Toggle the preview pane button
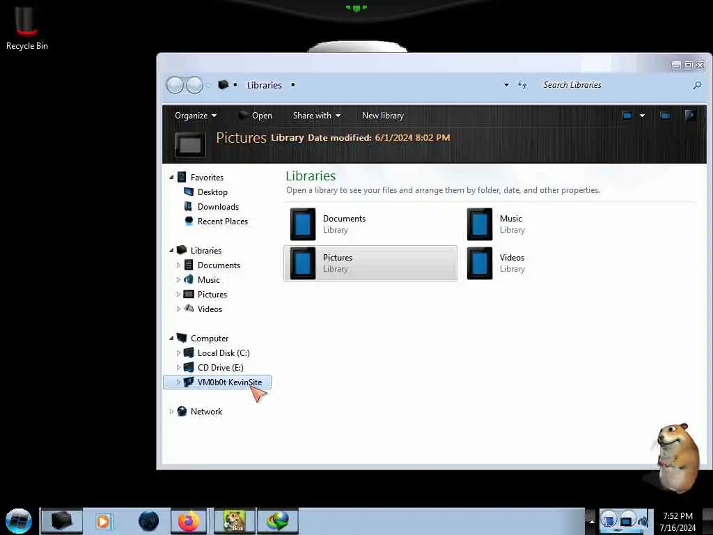Image resolution: width=713 pixels, height=535 pixels. pyautogui.click(x=665, y=116)
